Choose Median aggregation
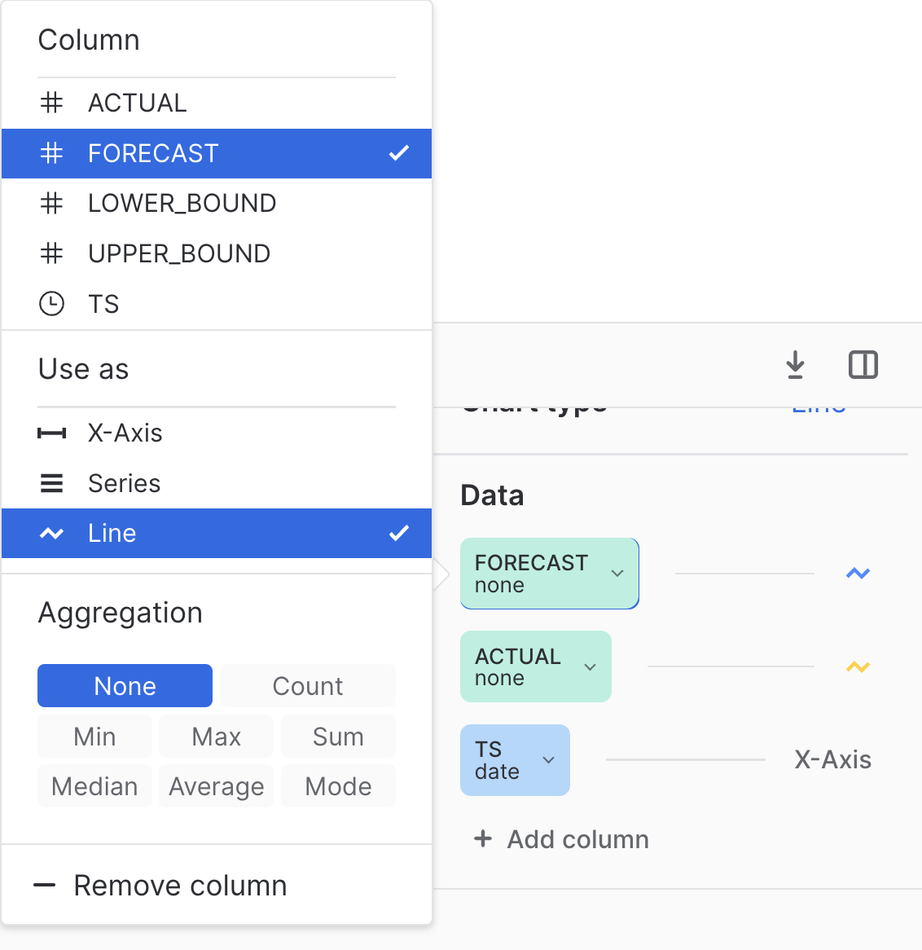Image resolution: width=922 pixels, height=950 pixels. [94, 785]
